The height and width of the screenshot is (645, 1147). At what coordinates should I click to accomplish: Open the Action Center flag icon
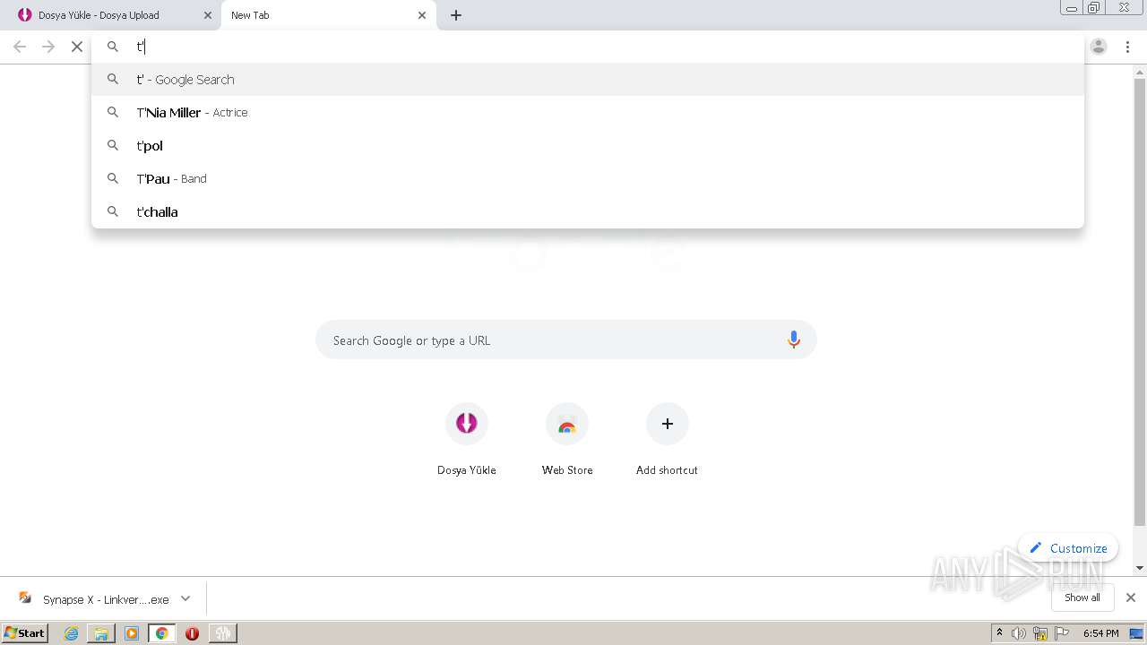1062,633
